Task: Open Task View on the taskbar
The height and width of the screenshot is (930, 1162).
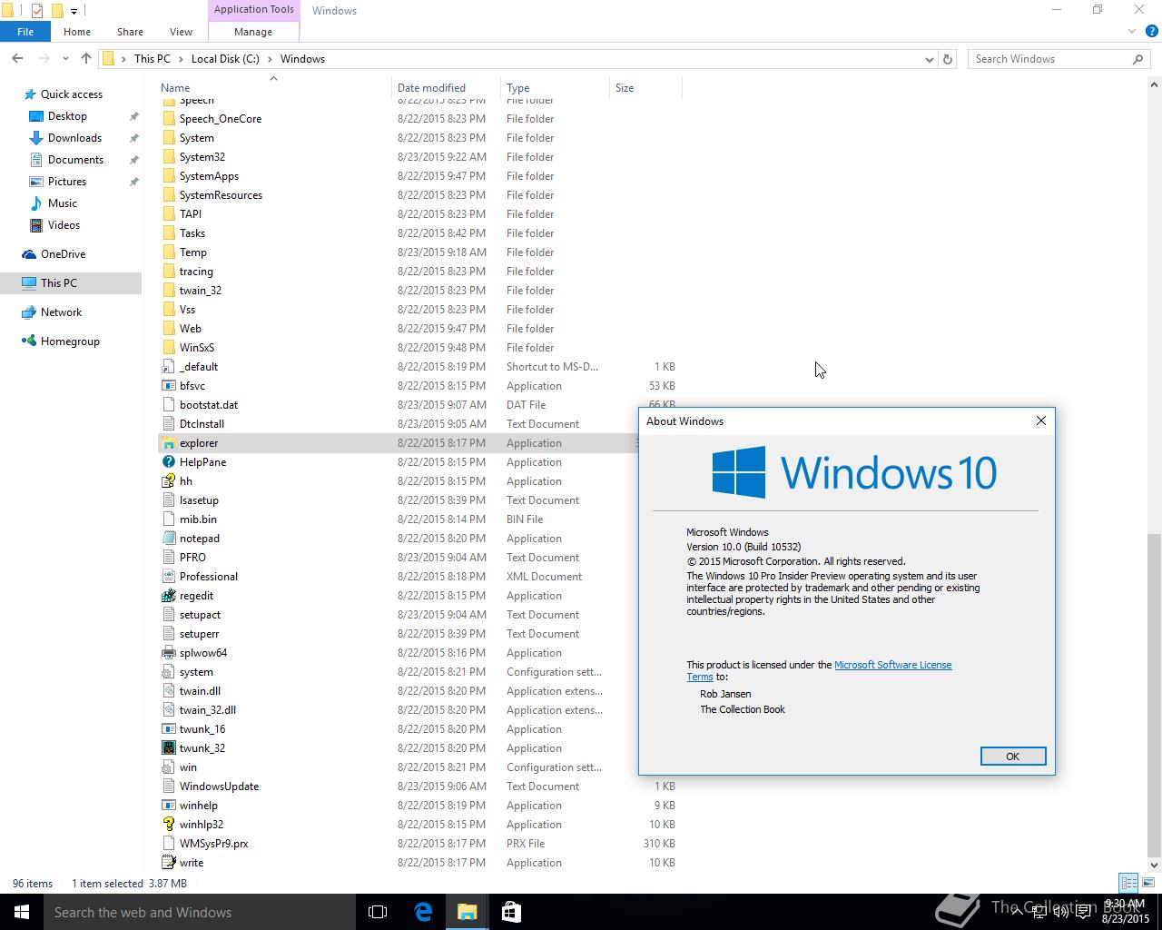Action: pos(378,912)
